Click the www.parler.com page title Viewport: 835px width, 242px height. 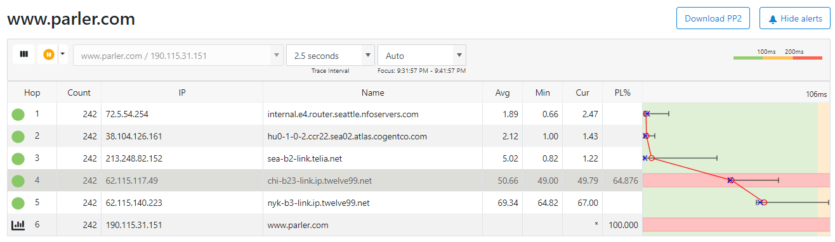click(71, 19)
